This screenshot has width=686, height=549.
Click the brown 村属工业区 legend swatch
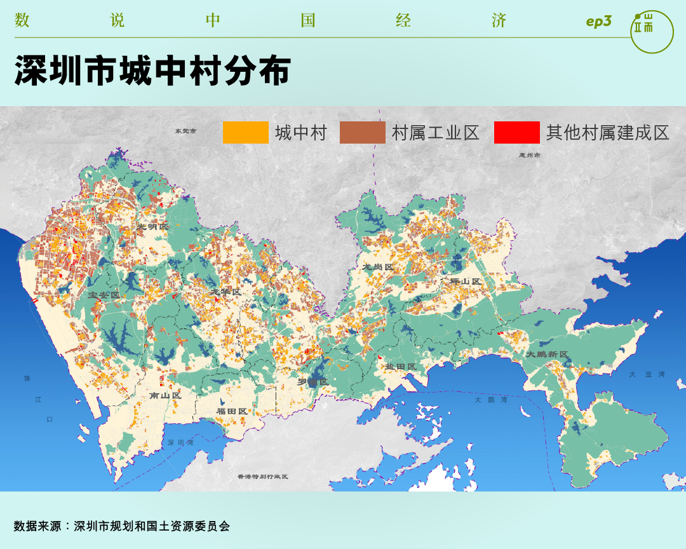point(362,132)
